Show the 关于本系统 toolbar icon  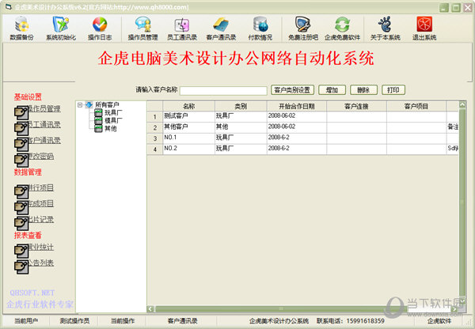pyautogui.click(x=385, y=28)
